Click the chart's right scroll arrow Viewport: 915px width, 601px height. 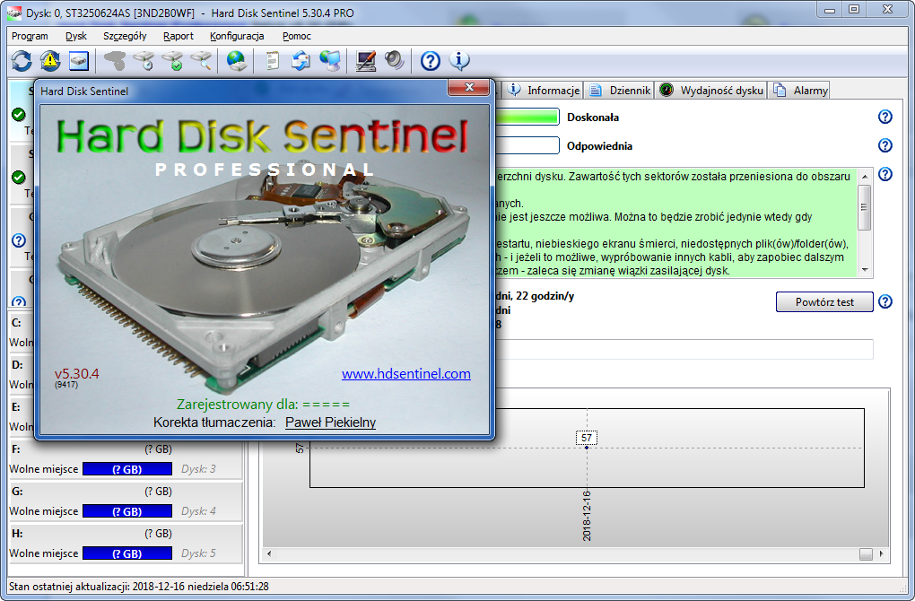pos(881,553)
